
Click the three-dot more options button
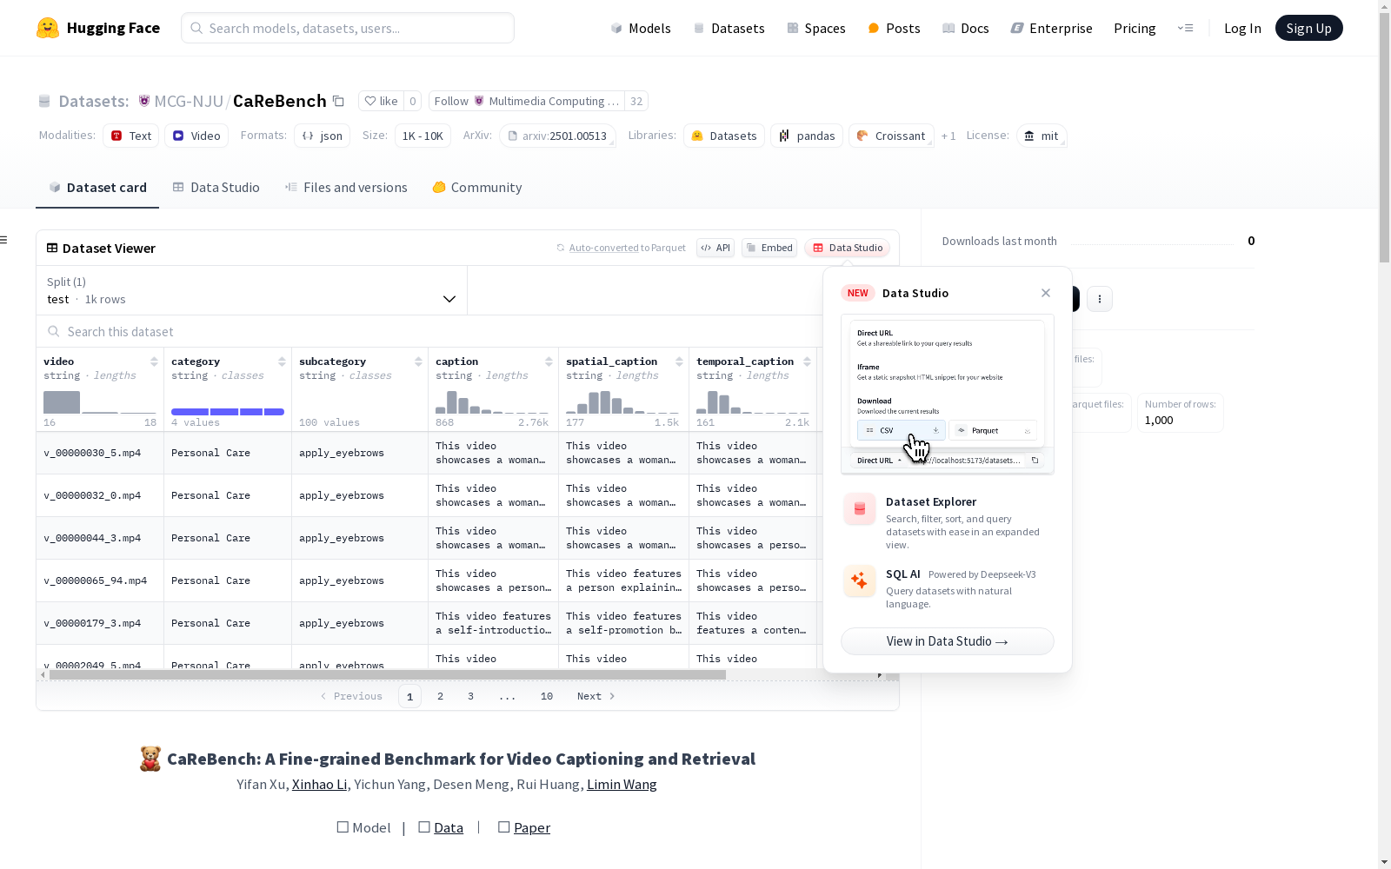point(1100,299)
